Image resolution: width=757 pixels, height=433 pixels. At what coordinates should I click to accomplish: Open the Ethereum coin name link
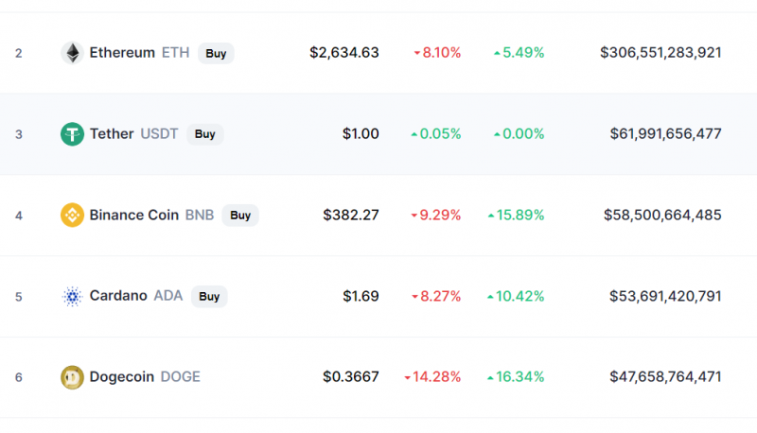coord(122,53)
